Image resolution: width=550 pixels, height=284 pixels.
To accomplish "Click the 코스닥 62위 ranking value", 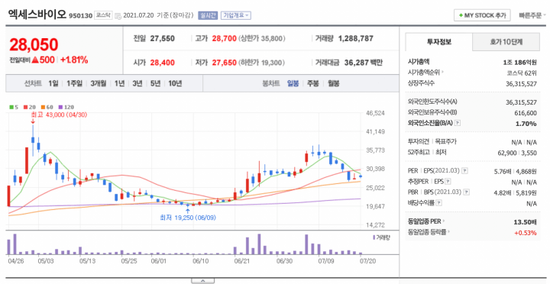I will [x=522, y=73].
